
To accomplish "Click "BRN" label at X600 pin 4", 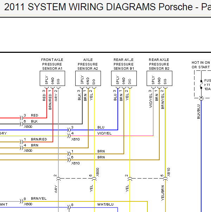I will point(34,145).
